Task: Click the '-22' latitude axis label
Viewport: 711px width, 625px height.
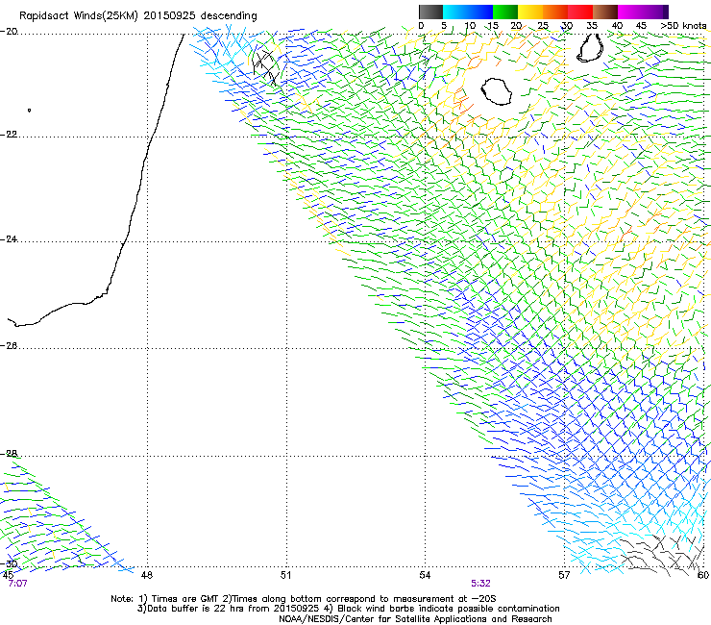Action: coord(9,135)
